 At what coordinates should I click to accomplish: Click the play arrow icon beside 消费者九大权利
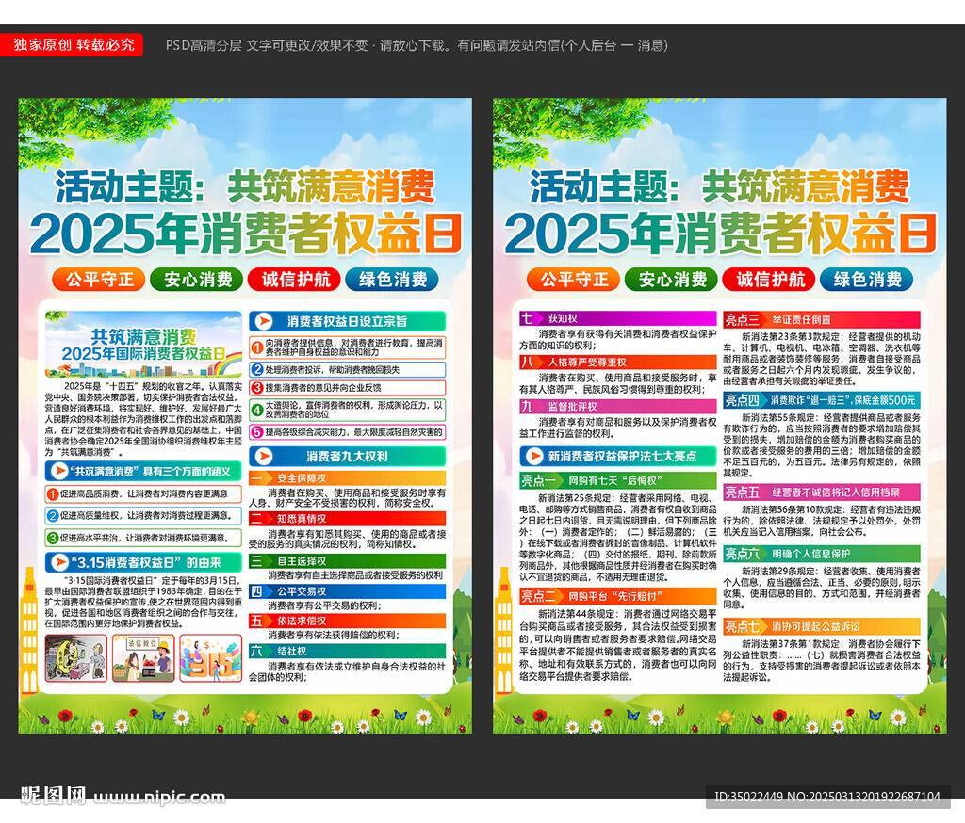tap(264, 457)
